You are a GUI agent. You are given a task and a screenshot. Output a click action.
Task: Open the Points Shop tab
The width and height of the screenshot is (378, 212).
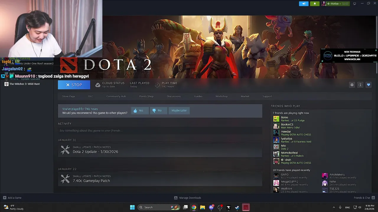(x=146, y=96)
